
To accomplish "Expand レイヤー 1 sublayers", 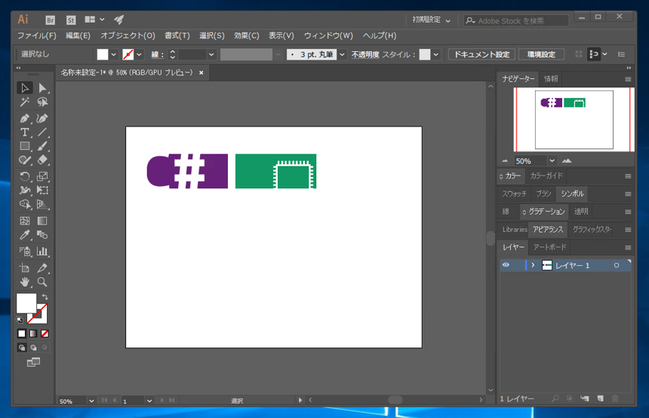I will (x=533, y=265).
